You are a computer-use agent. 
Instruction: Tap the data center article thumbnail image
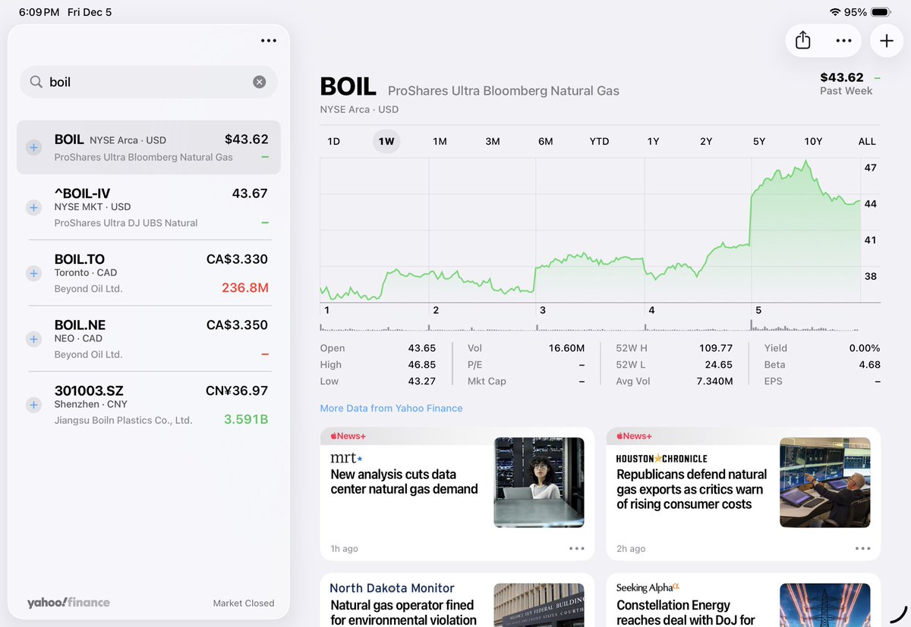pyautogui.click(x=539, y=482)
